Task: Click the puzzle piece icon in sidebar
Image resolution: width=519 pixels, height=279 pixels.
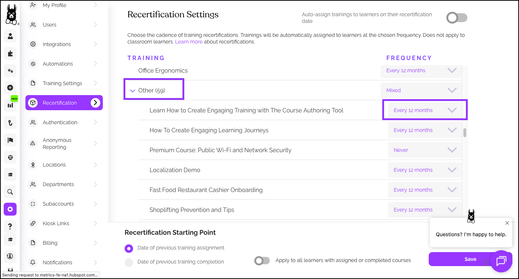Action: pyautogui.click(x=10, y=53)
